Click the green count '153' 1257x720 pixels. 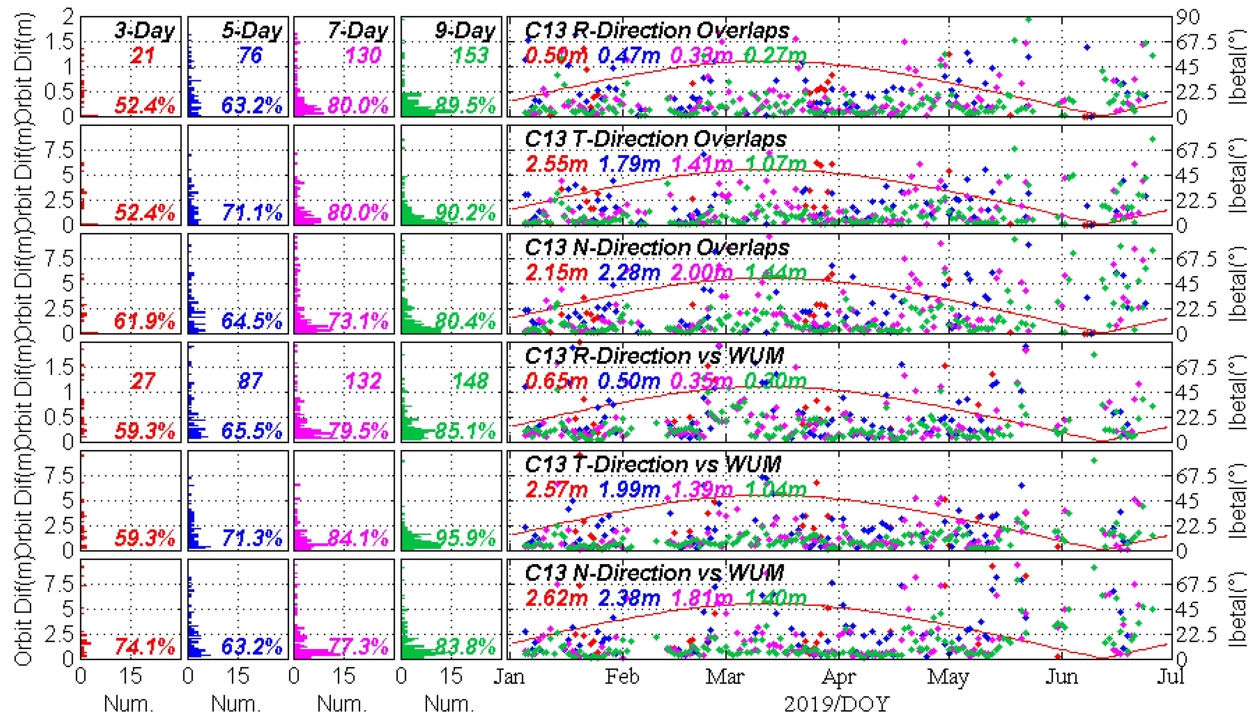pyautogui.click(x=471, y=55)
